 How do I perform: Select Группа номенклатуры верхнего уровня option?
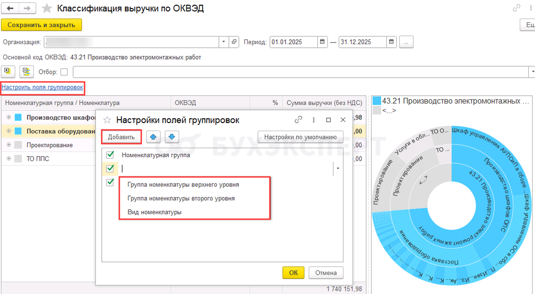tap(183, 184)
